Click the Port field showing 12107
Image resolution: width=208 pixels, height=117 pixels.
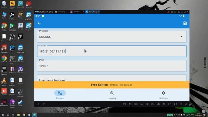[112, 66]
